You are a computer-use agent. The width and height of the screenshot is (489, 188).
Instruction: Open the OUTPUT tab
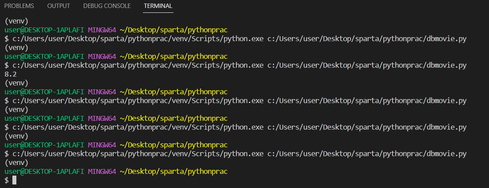coord(58,6)
